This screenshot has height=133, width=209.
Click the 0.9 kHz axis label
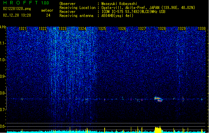[x=3, y=76]
